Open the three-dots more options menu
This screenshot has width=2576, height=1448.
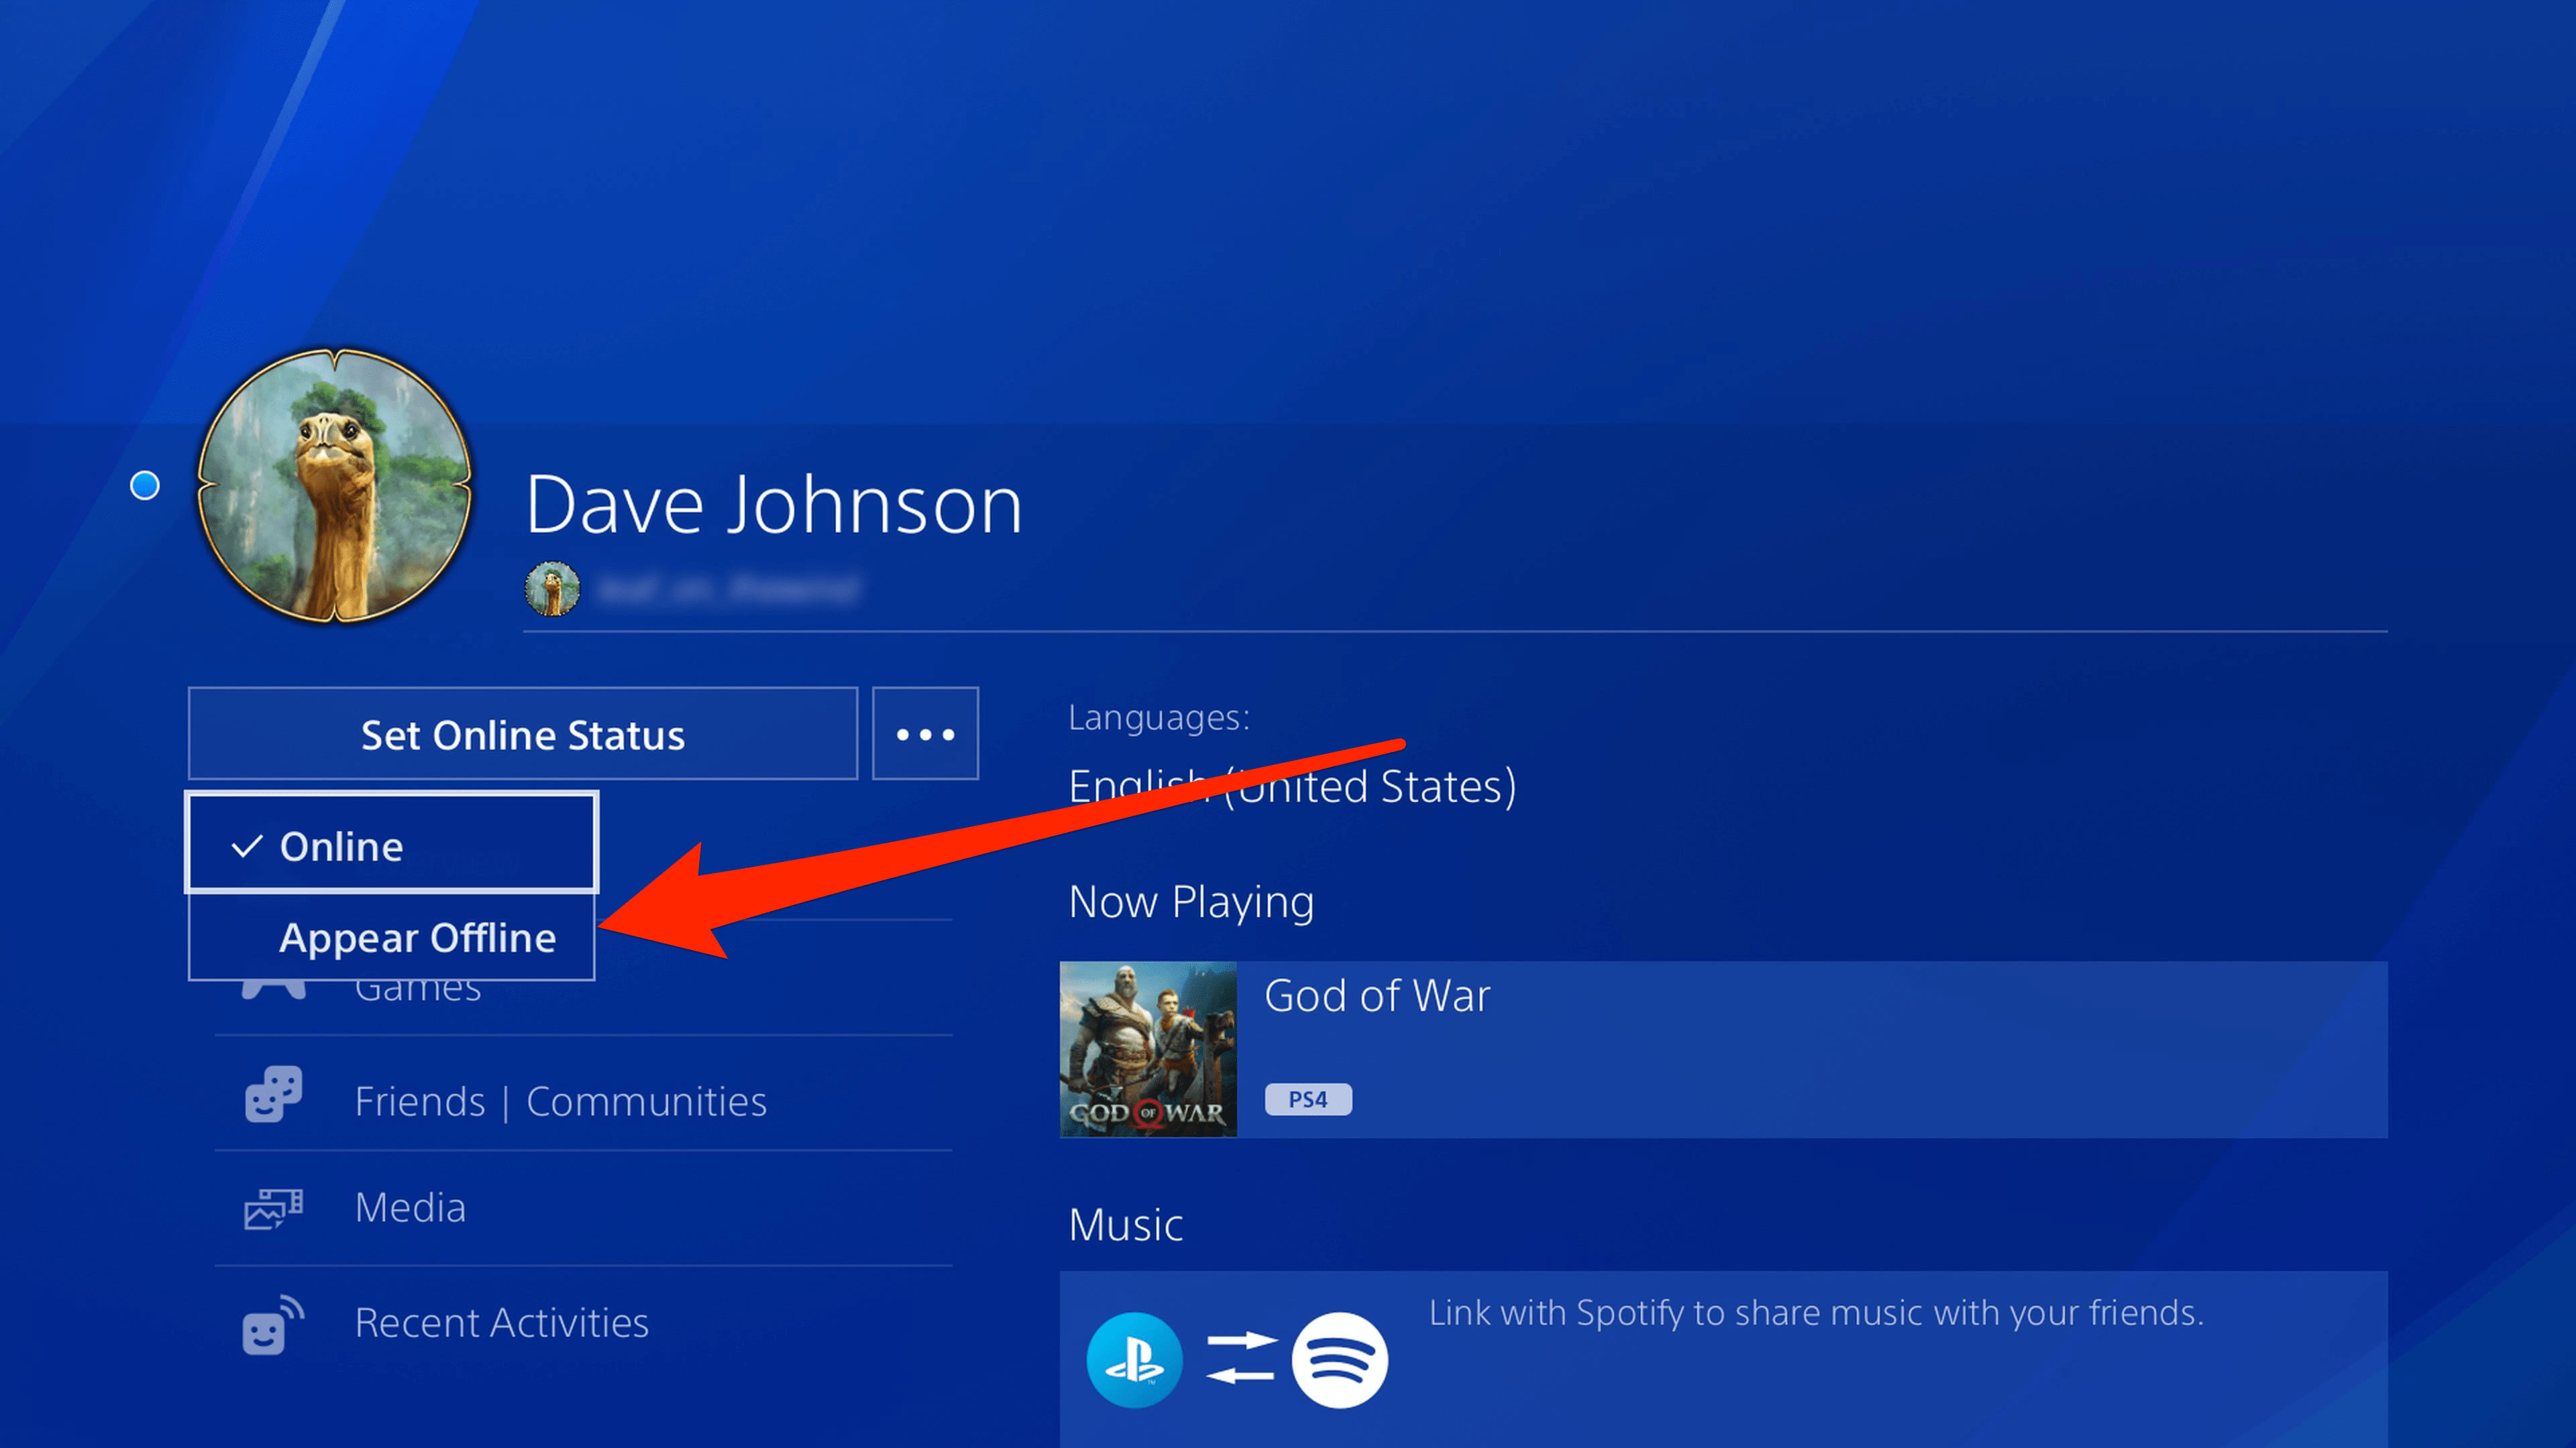click(x=925, y=735)
